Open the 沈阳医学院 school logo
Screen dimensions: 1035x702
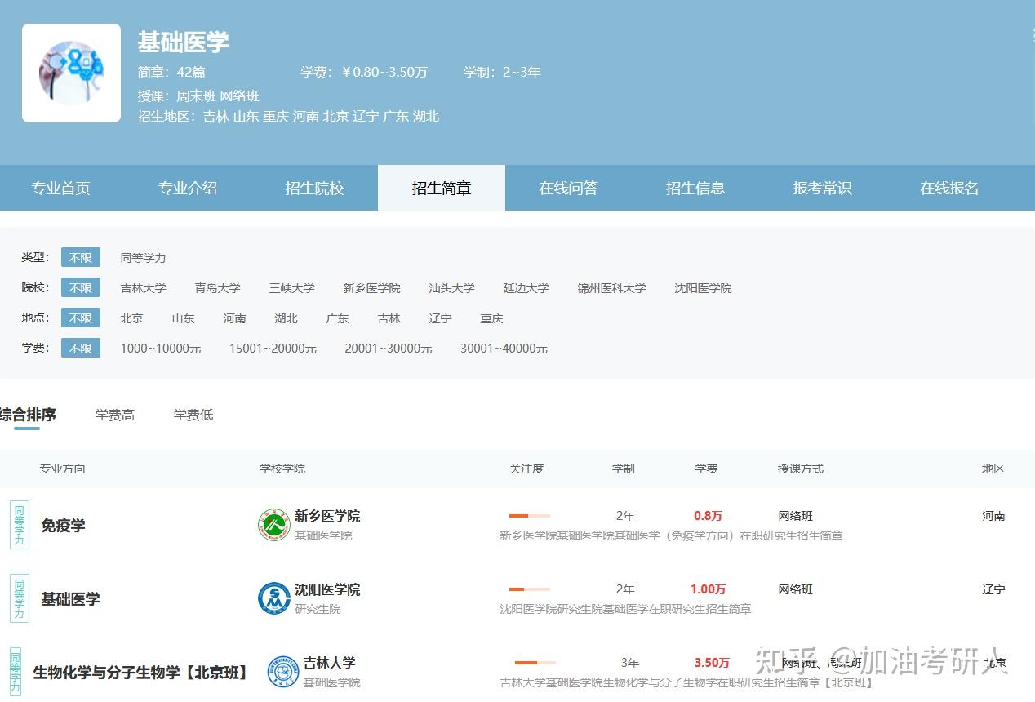[274, 598]
